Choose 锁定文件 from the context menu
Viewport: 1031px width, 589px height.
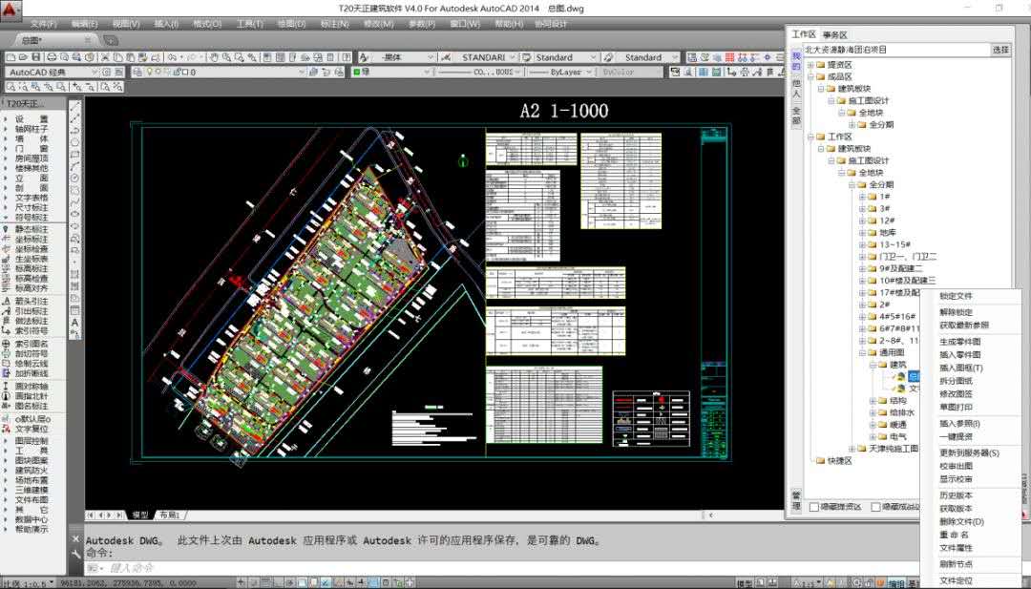click(x=956, y=297)
